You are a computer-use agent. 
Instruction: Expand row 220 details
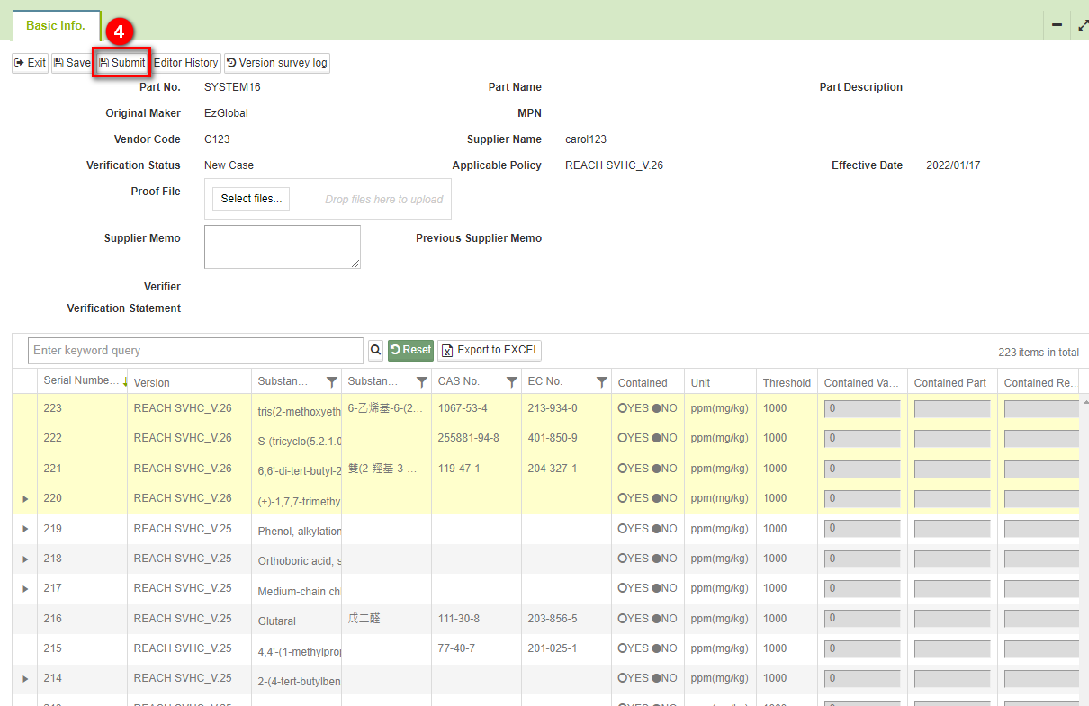coord(25,498)
